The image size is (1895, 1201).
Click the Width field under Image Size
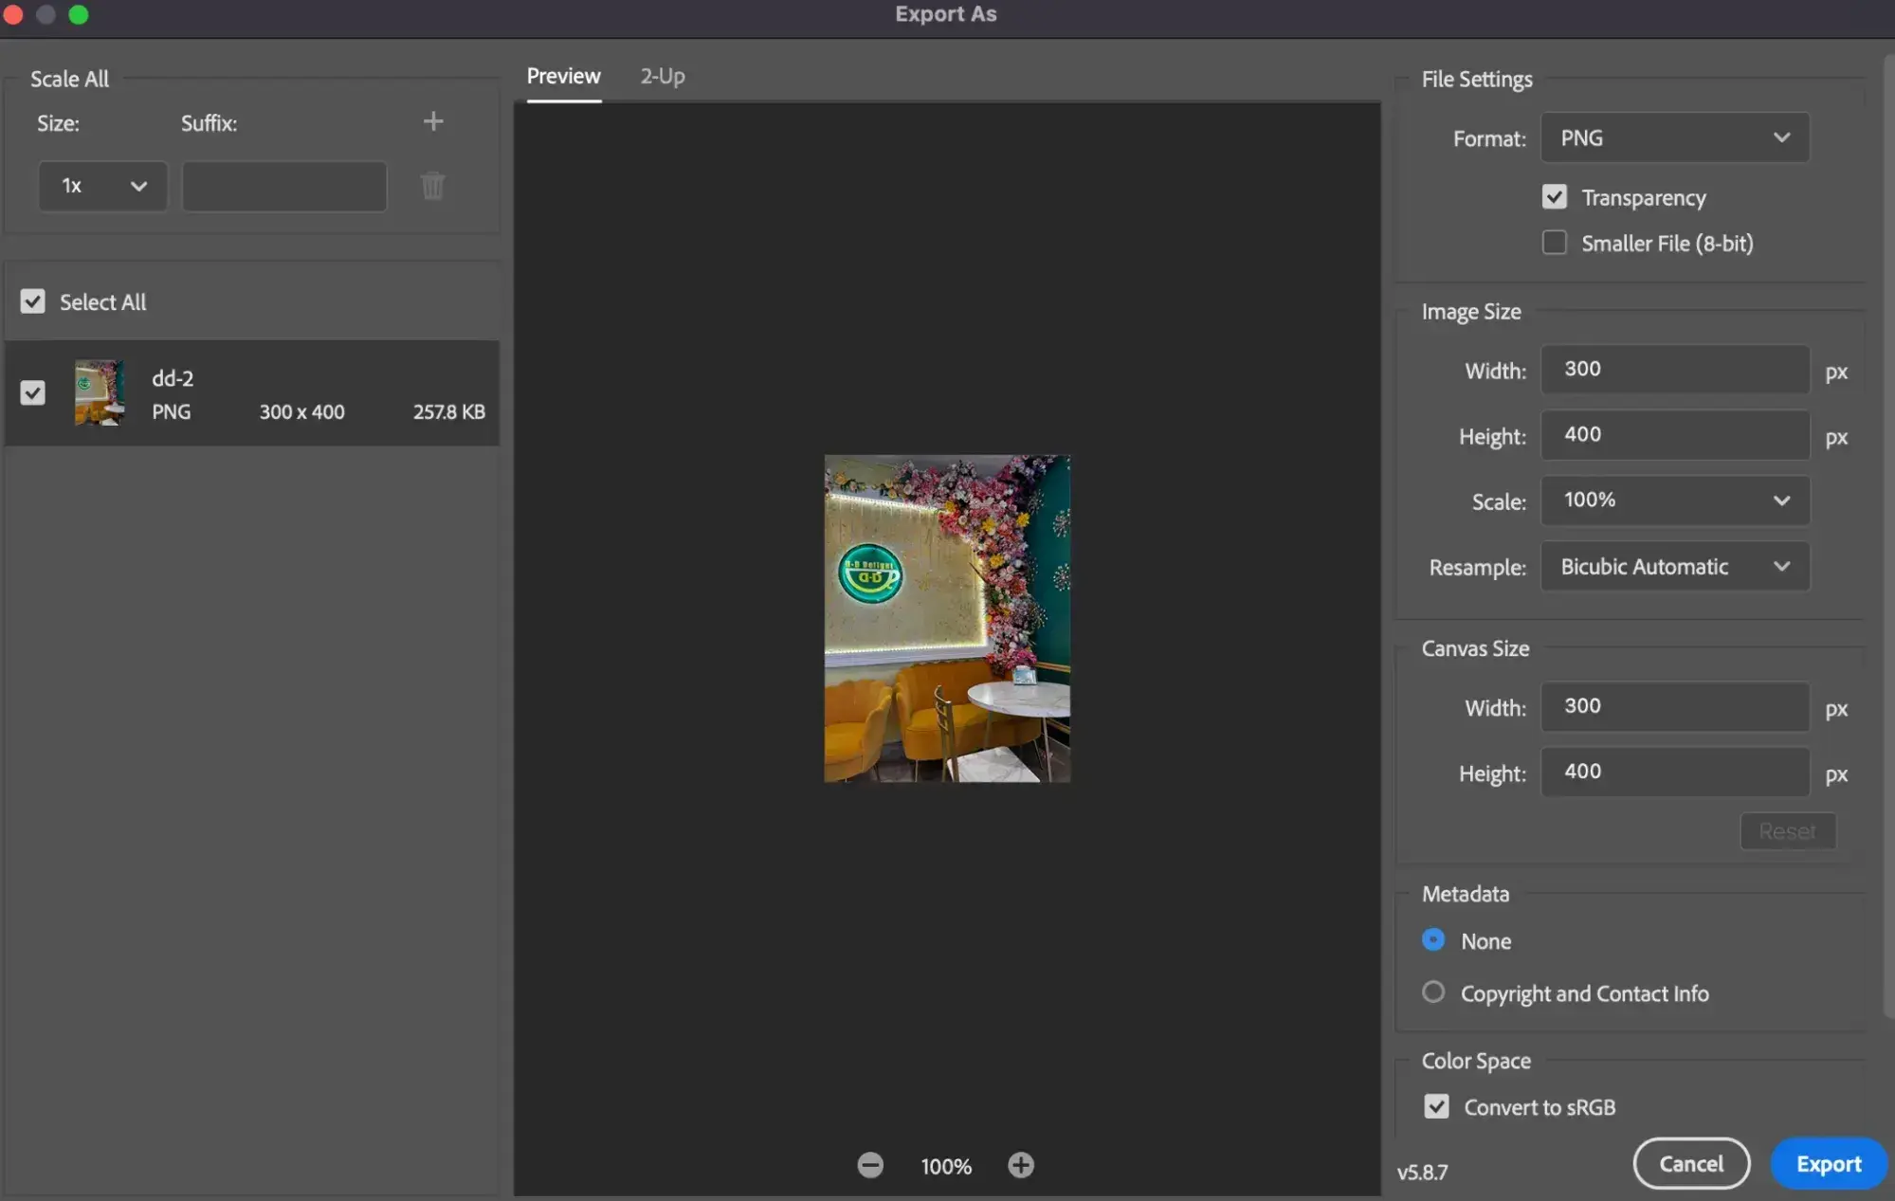1673,370
